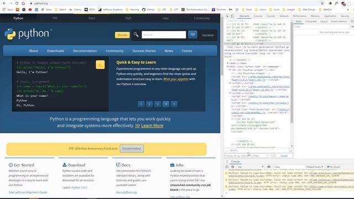Open the Test Automation bookmark
The image size is (354, 199).
(x=195, y=9)
